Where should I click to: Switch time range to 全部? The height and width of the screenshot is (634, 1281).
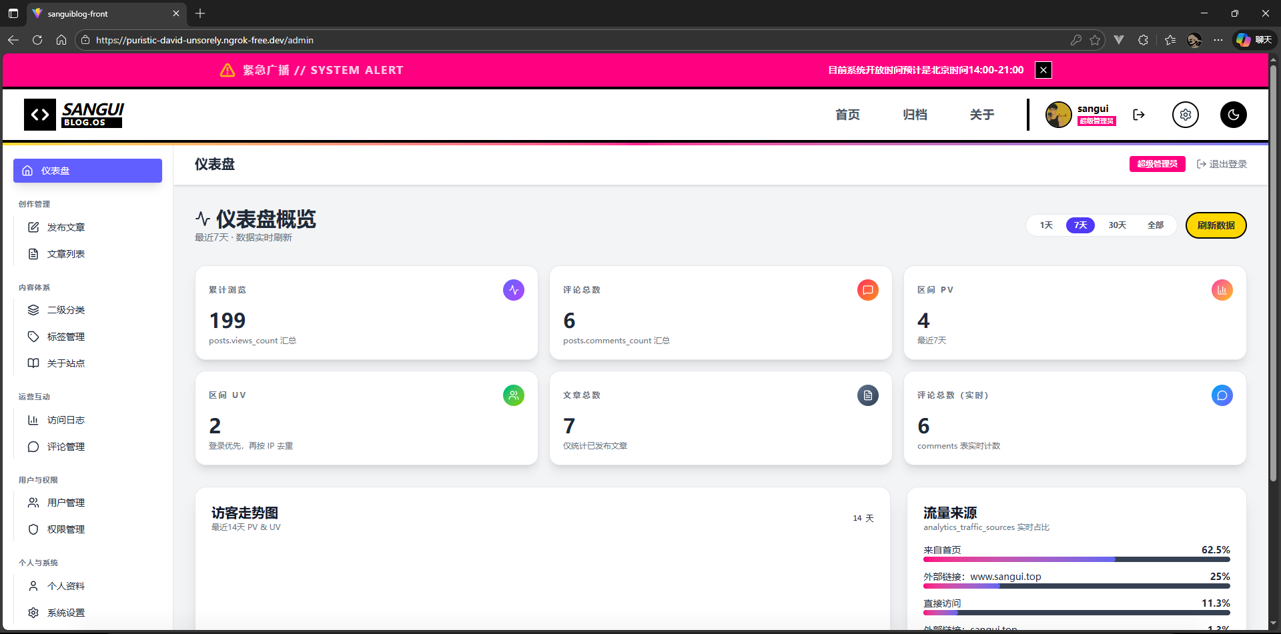(1155, 225)
